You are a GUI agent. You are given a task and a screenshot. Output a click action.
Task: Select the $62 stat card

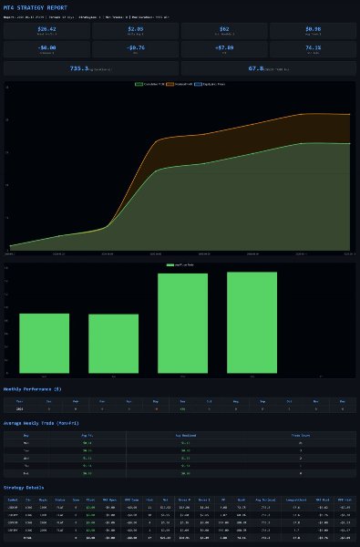coord(224,31)
